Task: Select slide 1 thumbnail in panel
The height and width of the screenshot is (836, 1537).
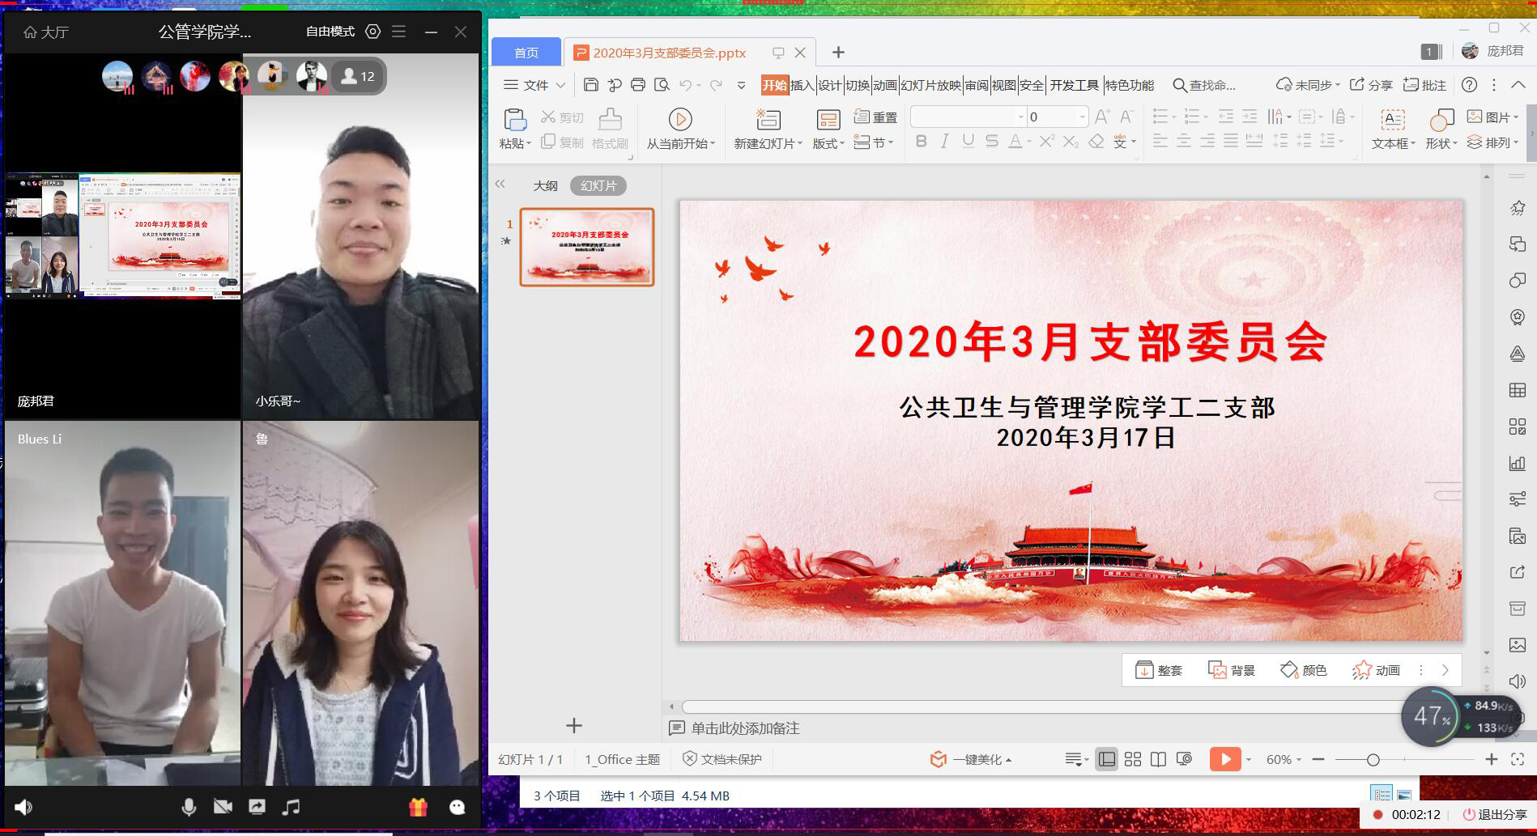Action: 586,247
